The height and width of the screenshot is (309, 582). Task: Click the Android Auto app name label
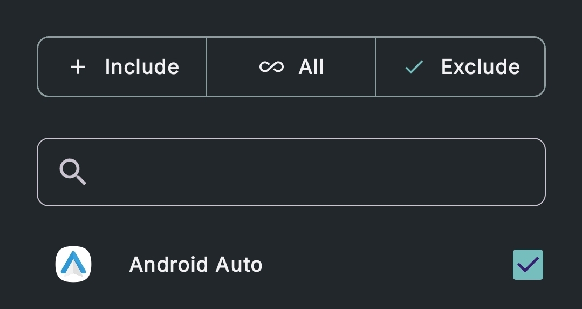click(196, 265)
